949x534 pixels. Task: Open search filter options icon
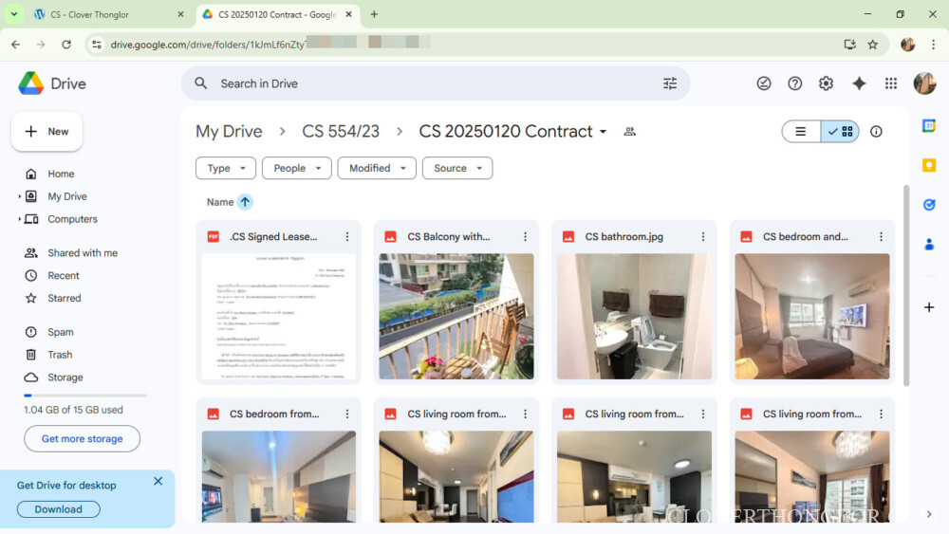(x=670, y=83)
